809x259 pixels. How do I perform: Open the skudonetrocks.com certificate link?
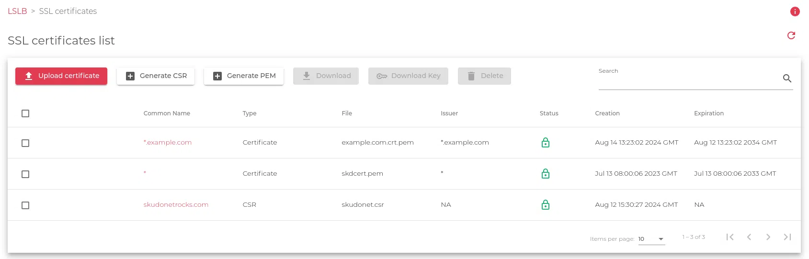176,204
